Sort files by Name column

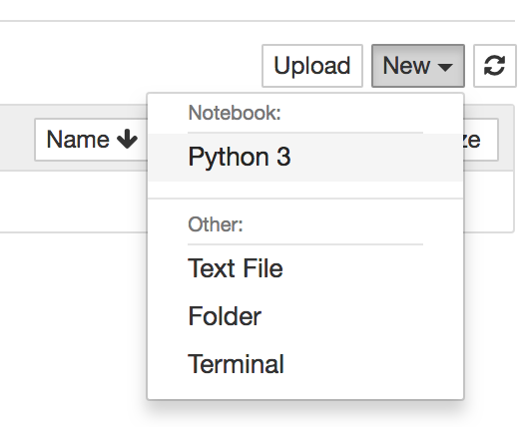pyautogui.click(x=92, y=140)
